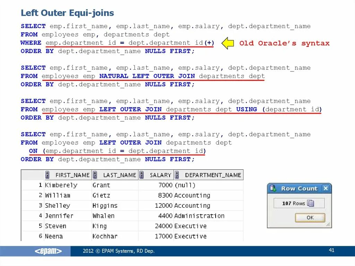
Task: Click the copy icon beside 107 Rows
Action: pos(311,203)
